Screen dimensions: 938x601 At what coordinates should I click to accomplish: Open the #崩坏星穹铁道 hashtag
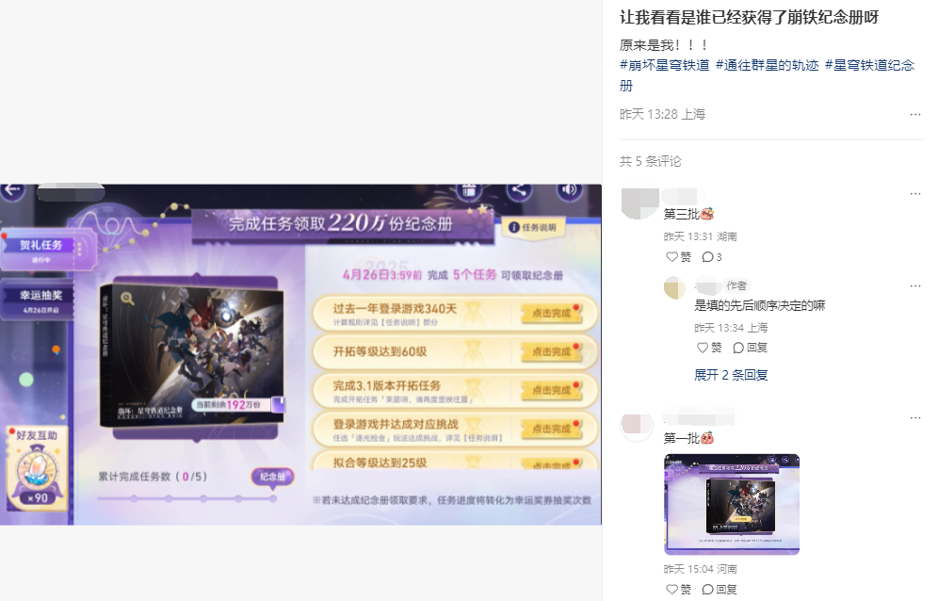665,65
